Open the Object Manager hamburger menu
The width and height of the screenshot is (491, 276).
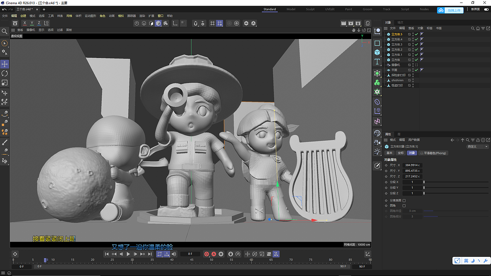(x=386, y=28)
